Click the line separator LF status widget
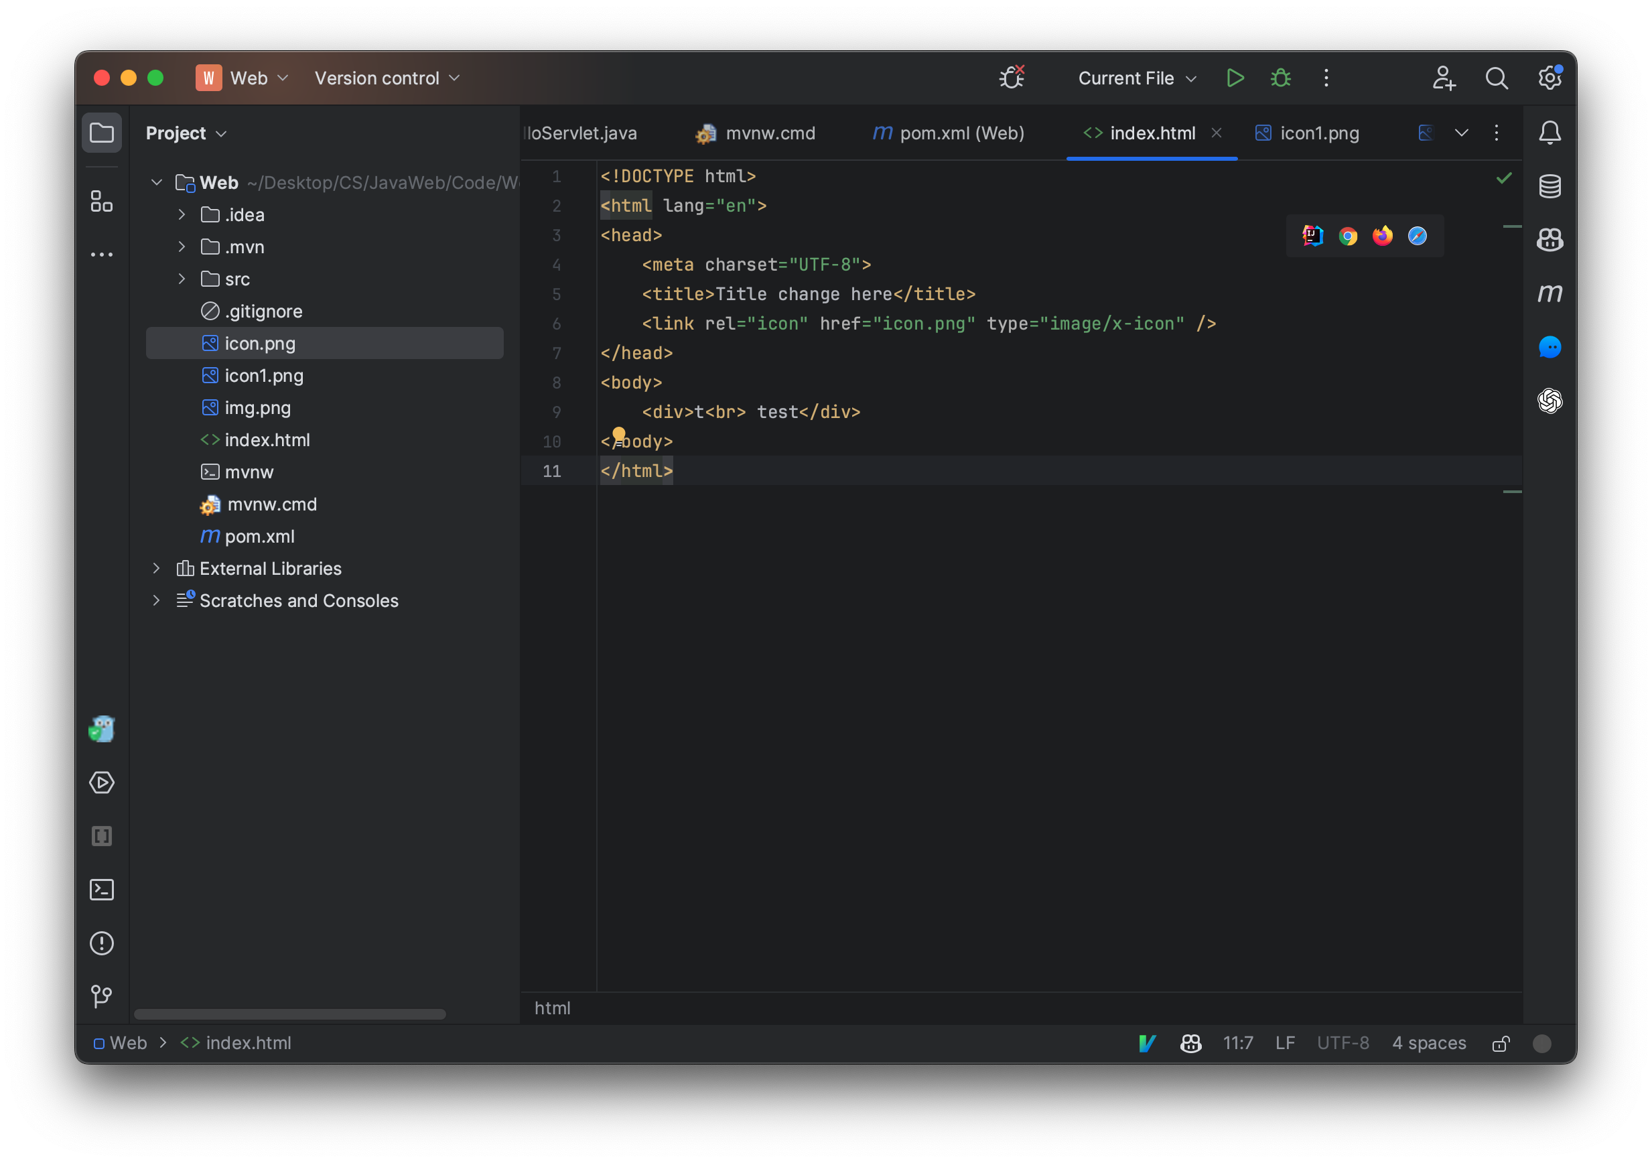1652x1163 pixels. coord(1284,1044)
